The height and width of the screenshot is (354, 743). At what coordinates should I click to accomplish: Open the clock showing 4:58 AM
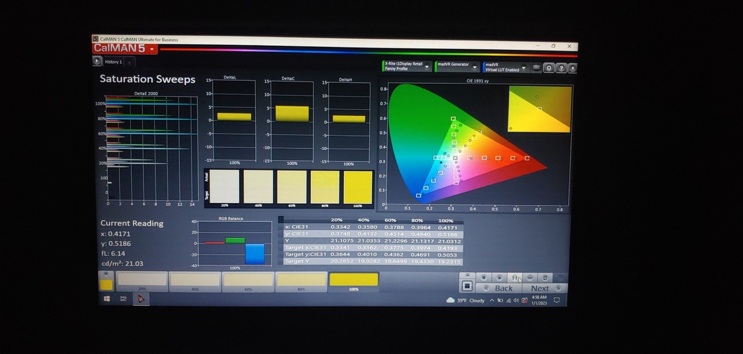539,300
